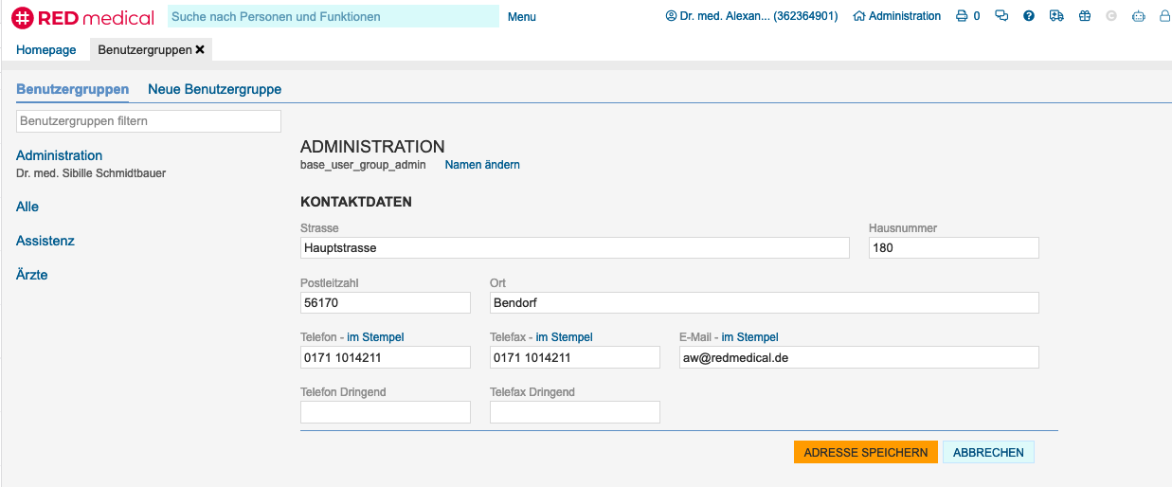Click the Benutzergruppen filtern field
The width and height of the screenshot is (1172, 487).
tap(149, 121)
